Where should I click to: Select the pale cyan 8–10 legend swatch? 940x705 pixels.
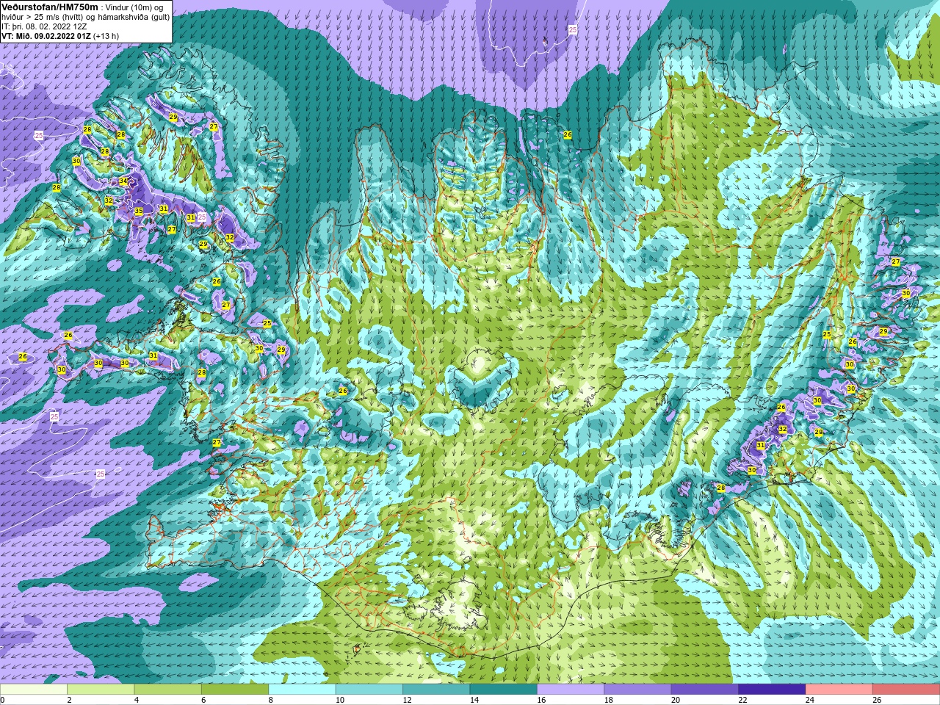point(302,690)
